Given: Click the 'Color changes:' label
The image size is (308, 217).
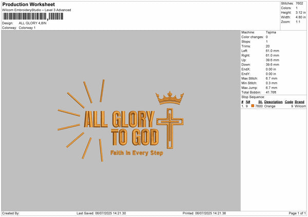Looking at the screenshot, I should click(x=253, y=37).
